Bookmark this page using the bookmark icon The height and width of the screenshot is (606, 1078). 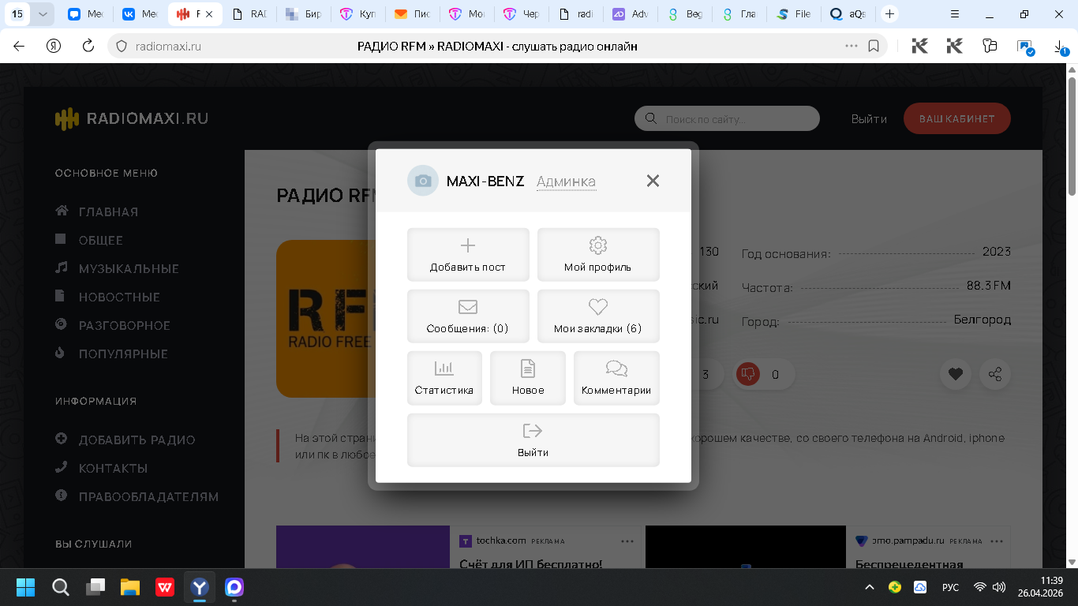click(874, 47)
